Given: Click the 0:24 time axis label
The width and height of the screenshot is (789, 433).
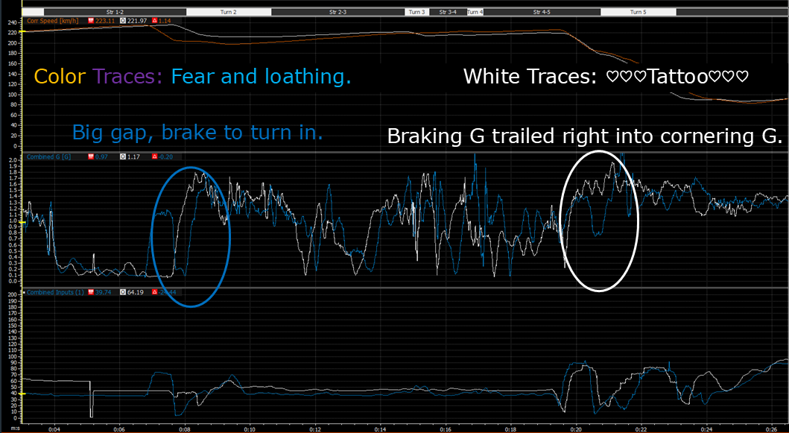Looking at the screenshot, I should coord(706,429).
